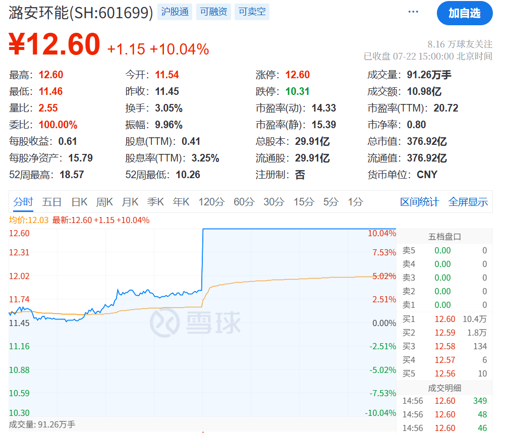Select the 买3 bid row at 12.58
The image size is (507, 433).
pyautogui.click(x=444, y=346)
